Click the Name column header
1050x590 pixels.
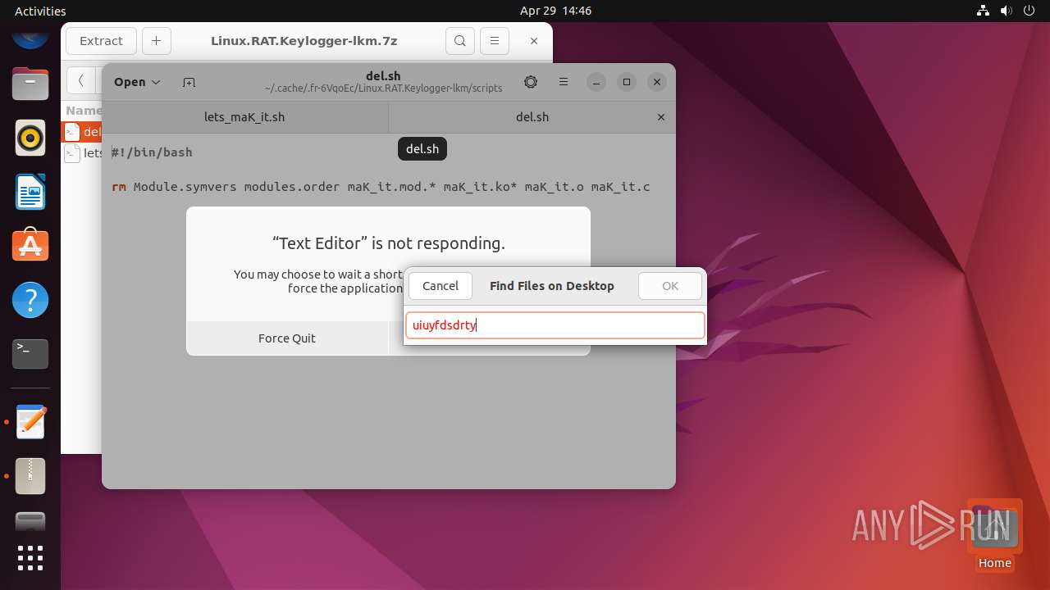point(83,111)
